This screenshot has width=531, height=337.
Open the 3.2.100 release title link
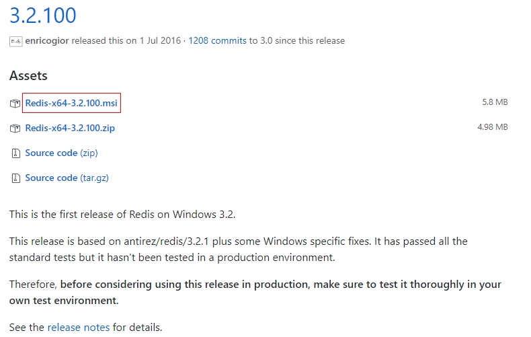click(x=43, y=15)
